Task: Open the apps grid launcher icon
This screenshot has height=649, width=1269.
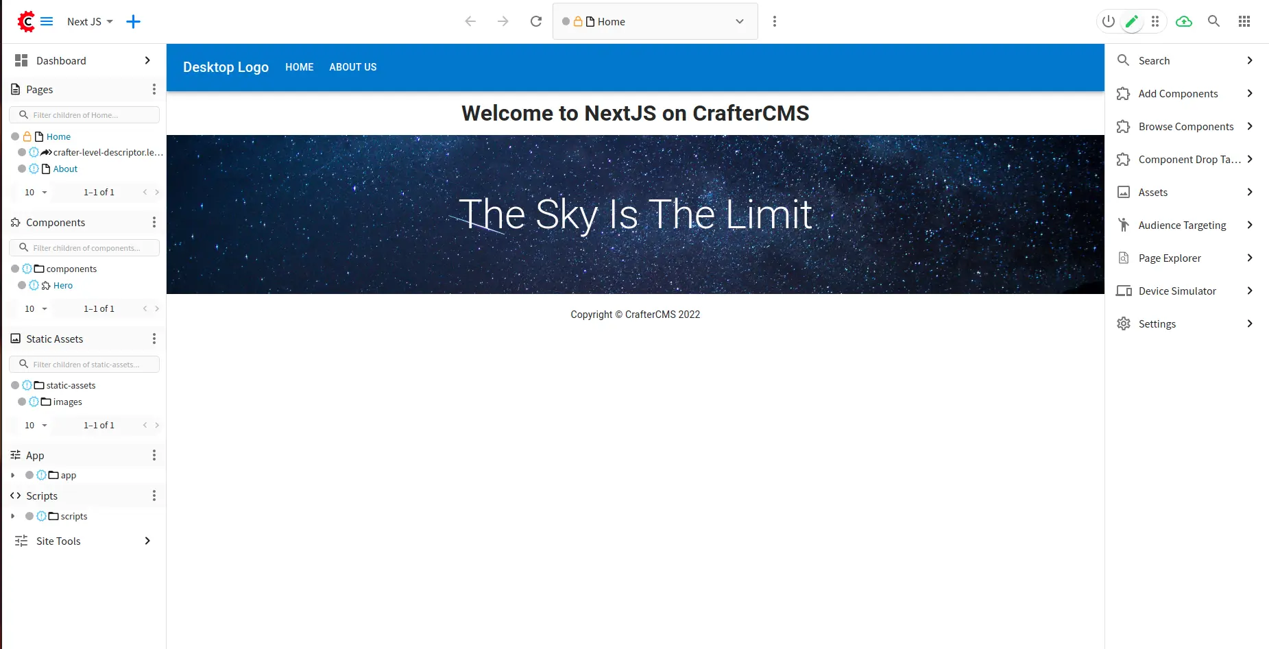Action: click(1244, 21)
